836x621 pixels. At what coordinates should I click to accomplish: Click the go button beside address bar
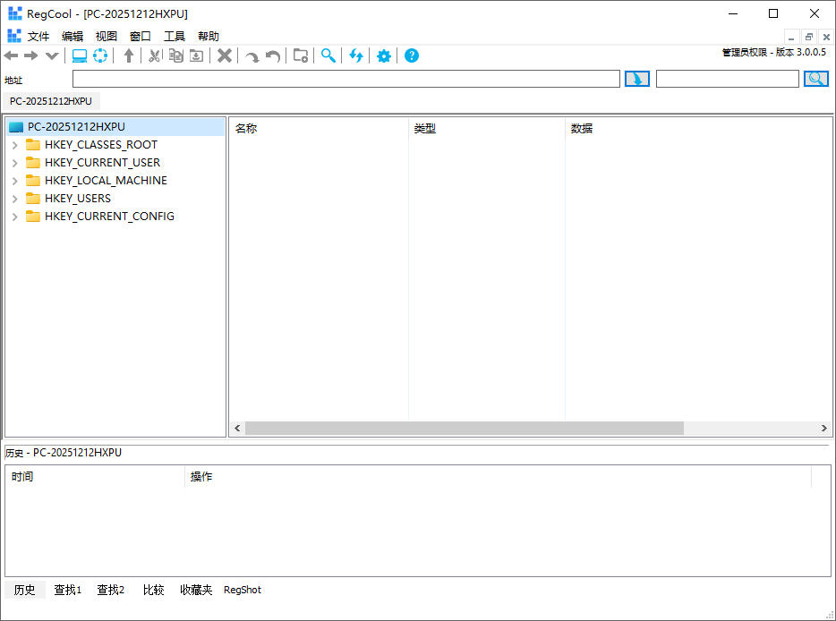pyautogui.click(x=636, y=79)
